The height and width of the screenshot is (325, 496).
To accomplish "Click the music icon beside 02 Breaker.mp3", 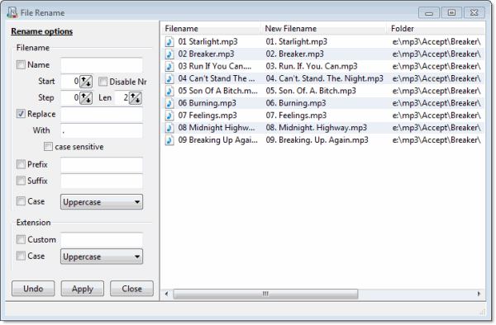I will point(169,54).
